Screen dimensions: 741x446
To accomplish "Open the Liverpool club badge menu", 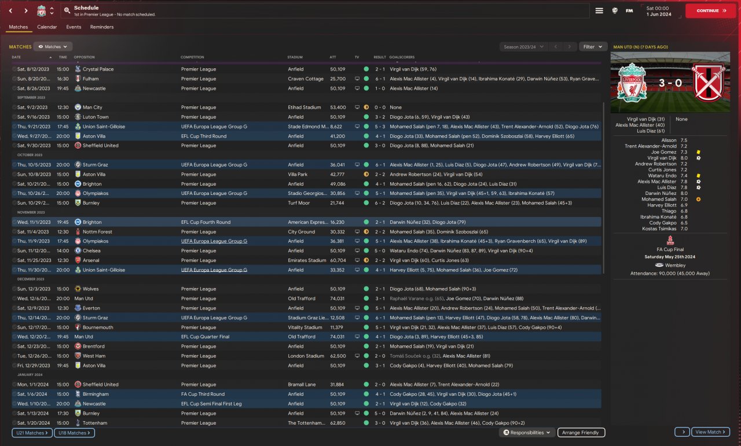I will (41, 10).
